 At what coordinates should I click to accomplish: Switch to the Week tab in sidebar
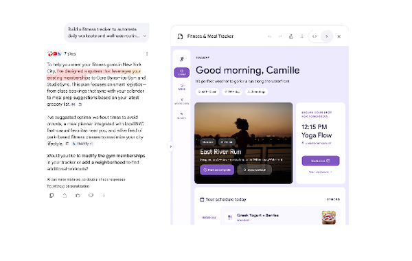coord(181,87)
